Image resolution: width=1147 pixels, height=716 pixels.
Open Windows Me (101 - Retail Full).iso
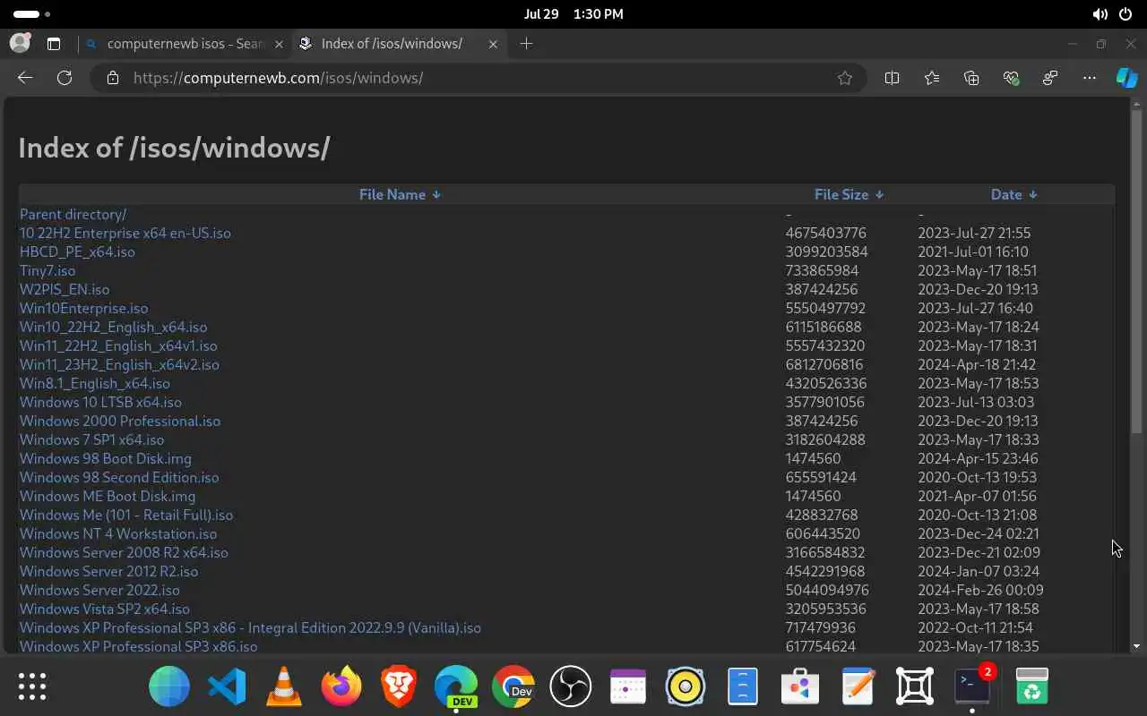pyautogui.click(x=126, y=515)
